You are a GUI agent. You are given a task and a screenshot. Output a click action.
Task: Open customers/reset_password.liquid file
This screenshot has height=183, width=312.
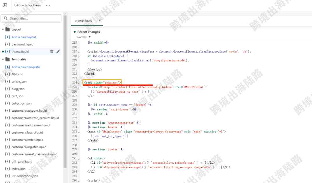pyautogui.click(x=34, y=154)
